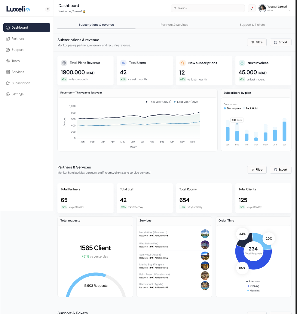The height and width of the screenshot is (314, 297).
Task: Click the Total Users people icon
Action: pyautogui.click(x=123, y=63)
